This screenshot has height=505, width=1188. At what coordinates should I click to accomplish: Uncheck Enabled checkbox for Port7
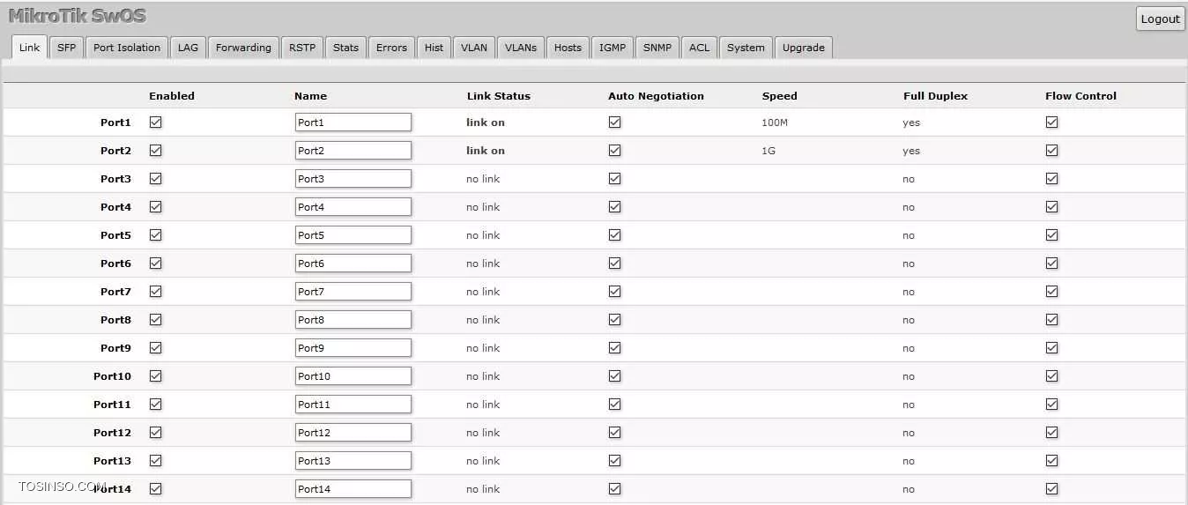coord(156,292)
